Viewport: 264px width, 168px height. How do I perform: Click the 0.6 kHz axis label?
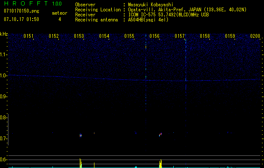click(x=3, y=160)
